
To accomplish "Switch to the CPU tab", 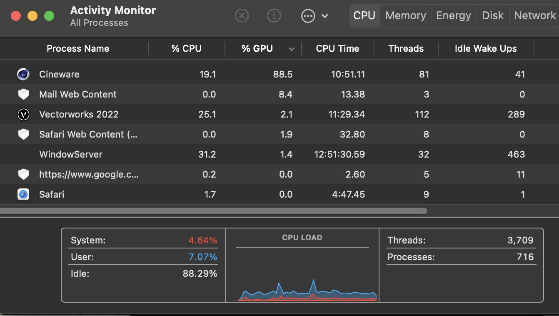I will click(364, 15).
